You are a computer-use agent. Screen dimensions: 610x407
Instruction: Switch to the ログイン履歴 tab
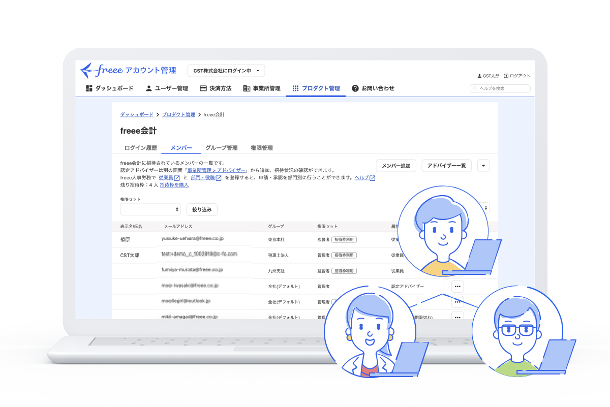click(141, 148)
